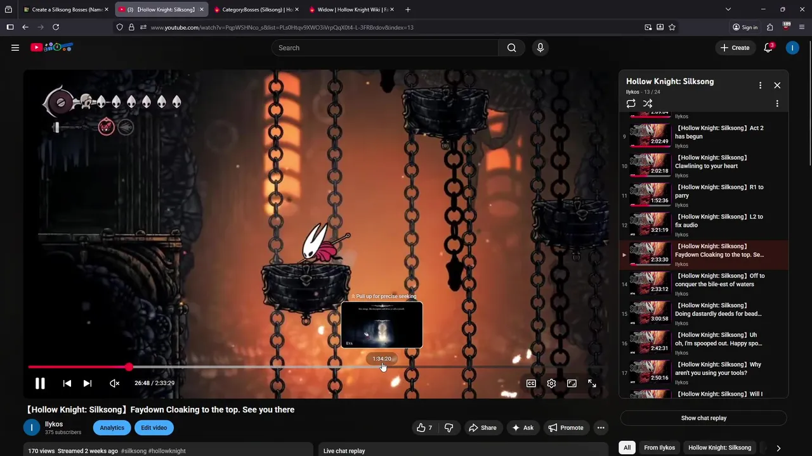Toggle closed captions on the player
This screenshot has width=812, height=456.
coord(531,383)
